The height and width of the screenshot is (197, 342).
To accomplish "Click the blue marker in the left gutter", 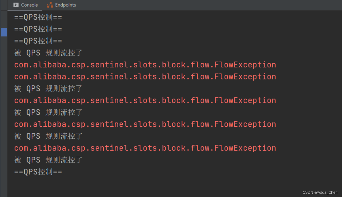I will pyautogui.click(x=4, y=32).
